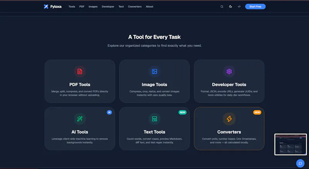Open the Converters card title
309x169 pixels.
[229, 132]
